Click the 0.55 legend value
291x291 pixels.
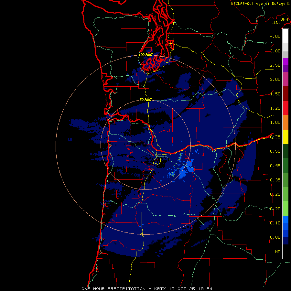(x=275, y=151)
